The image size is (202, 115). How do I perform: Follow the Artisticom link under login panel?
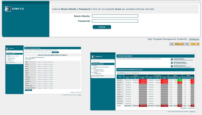(194, 39)
